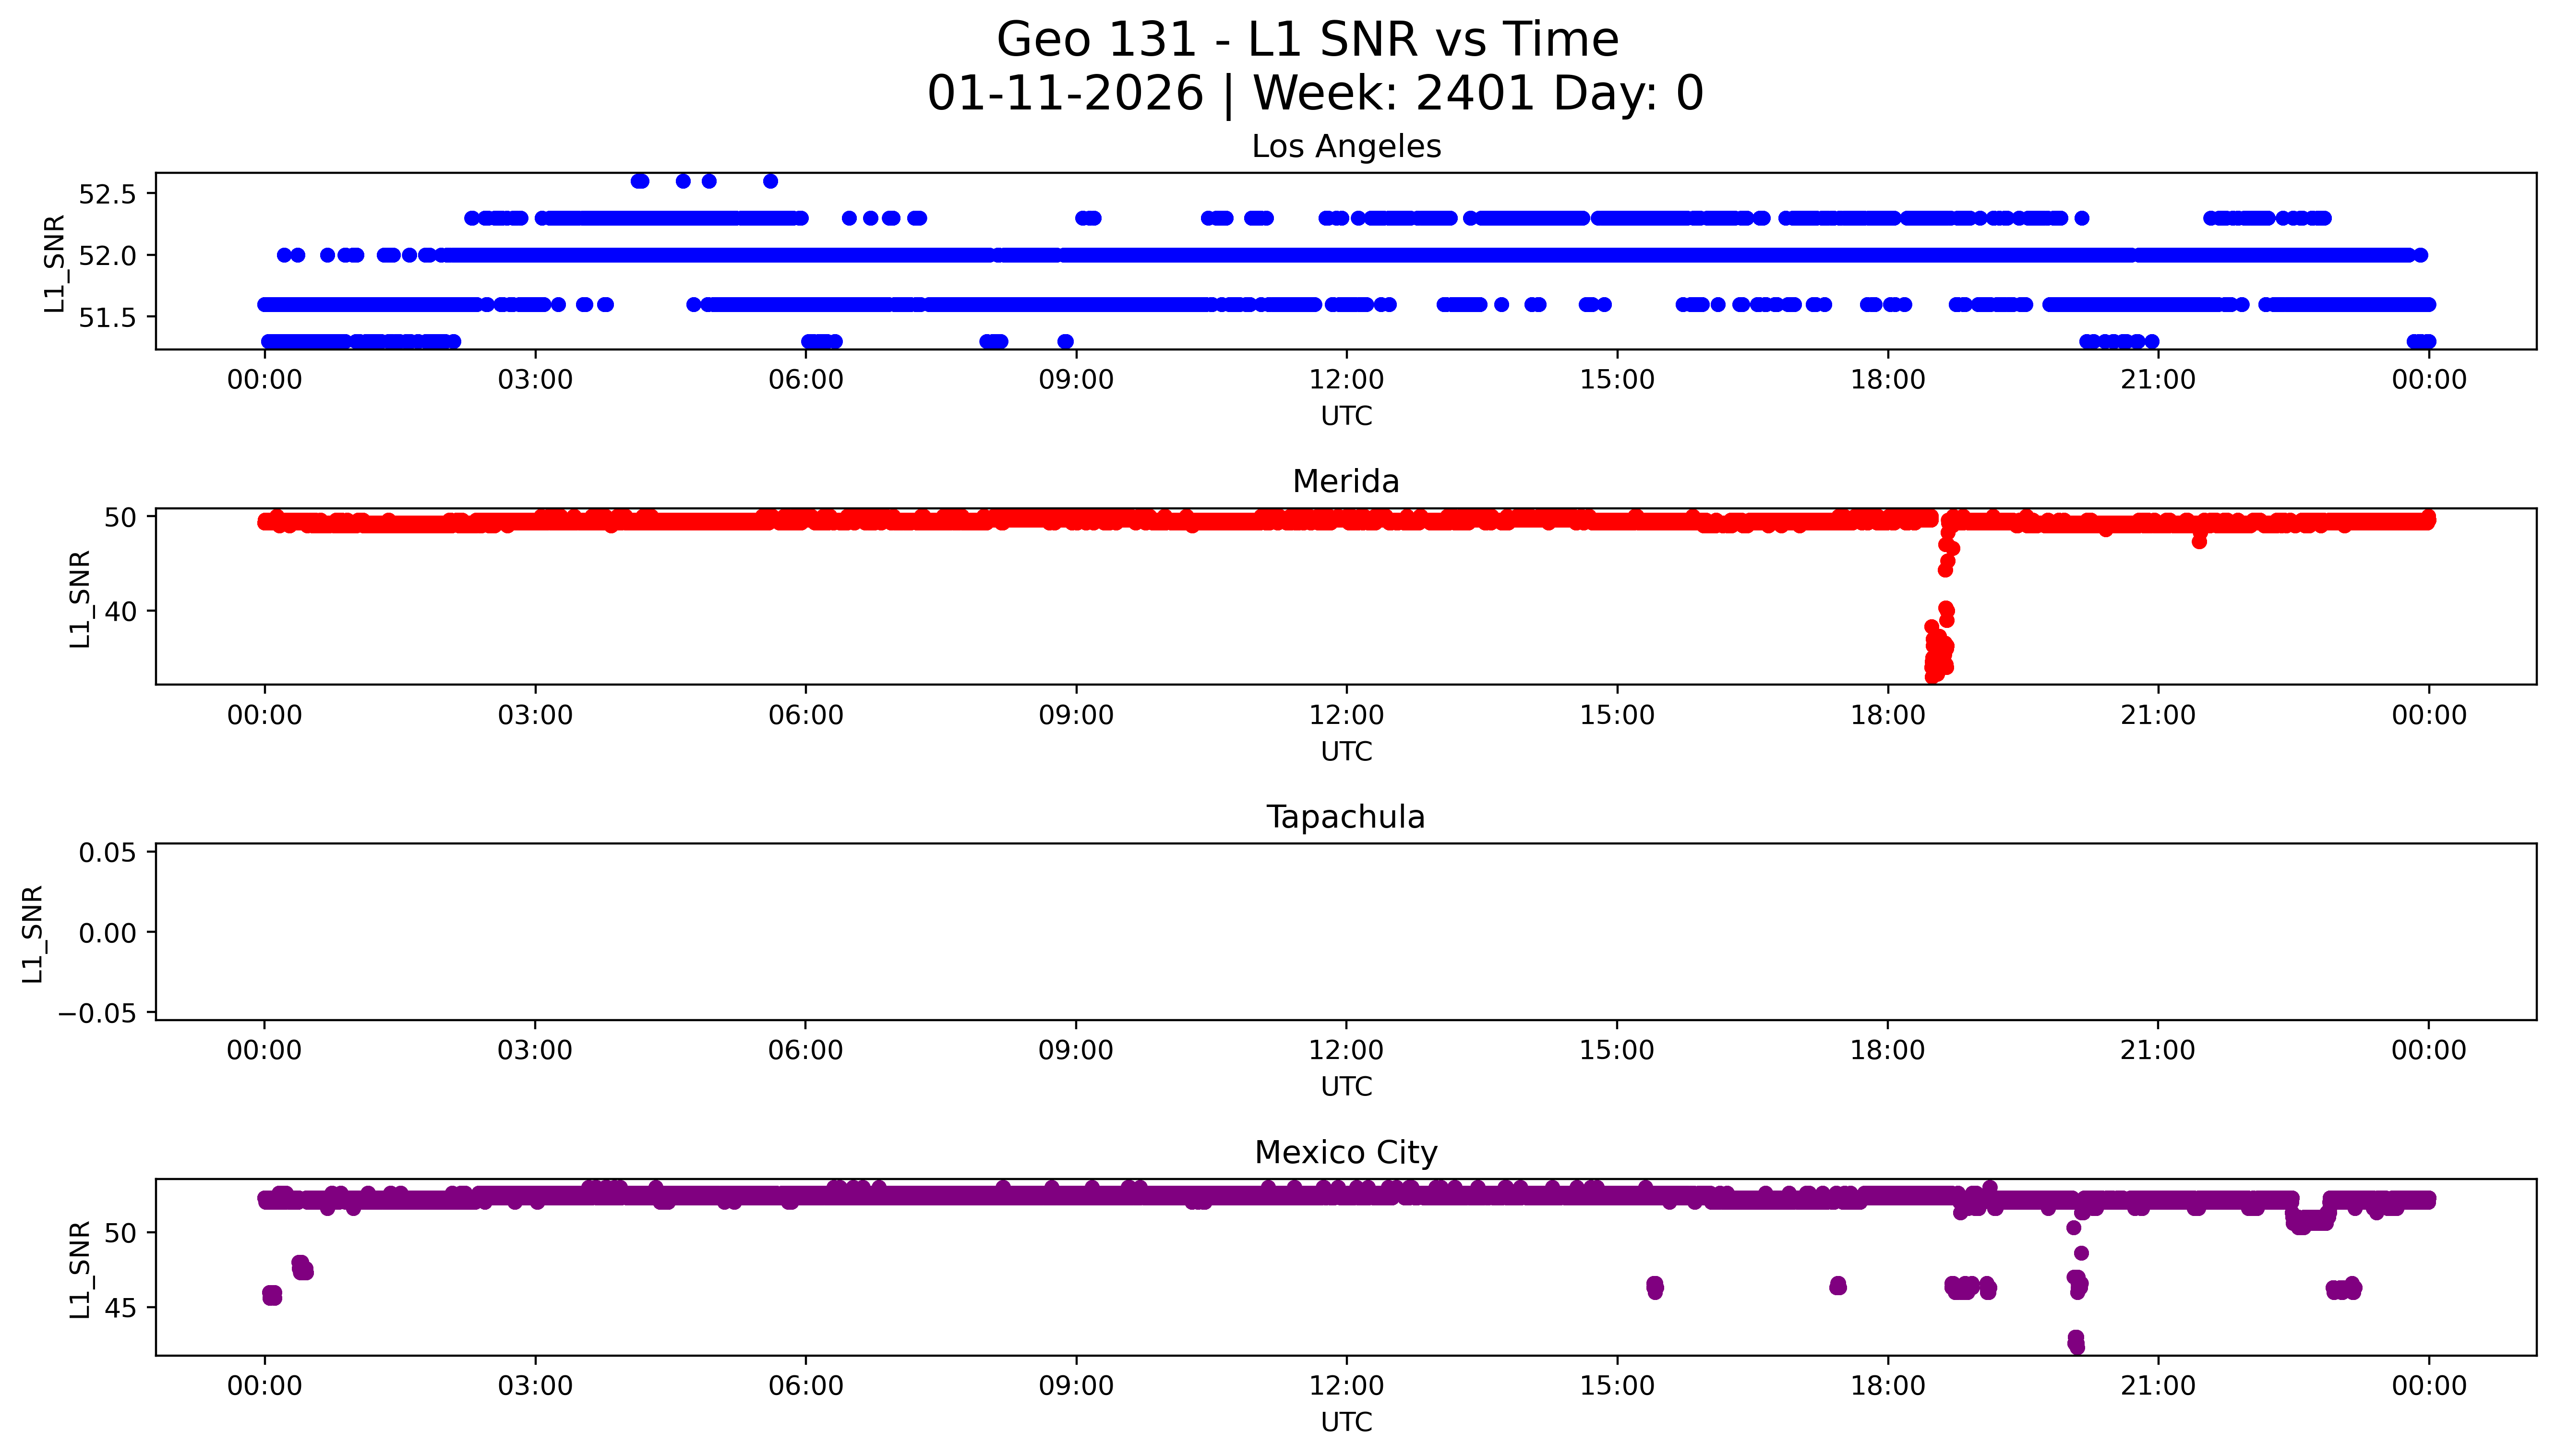Click the 0.00 y-axis label in Tapachula plot
This screenshot has height=1456, width=2556.
click(108, 933)
